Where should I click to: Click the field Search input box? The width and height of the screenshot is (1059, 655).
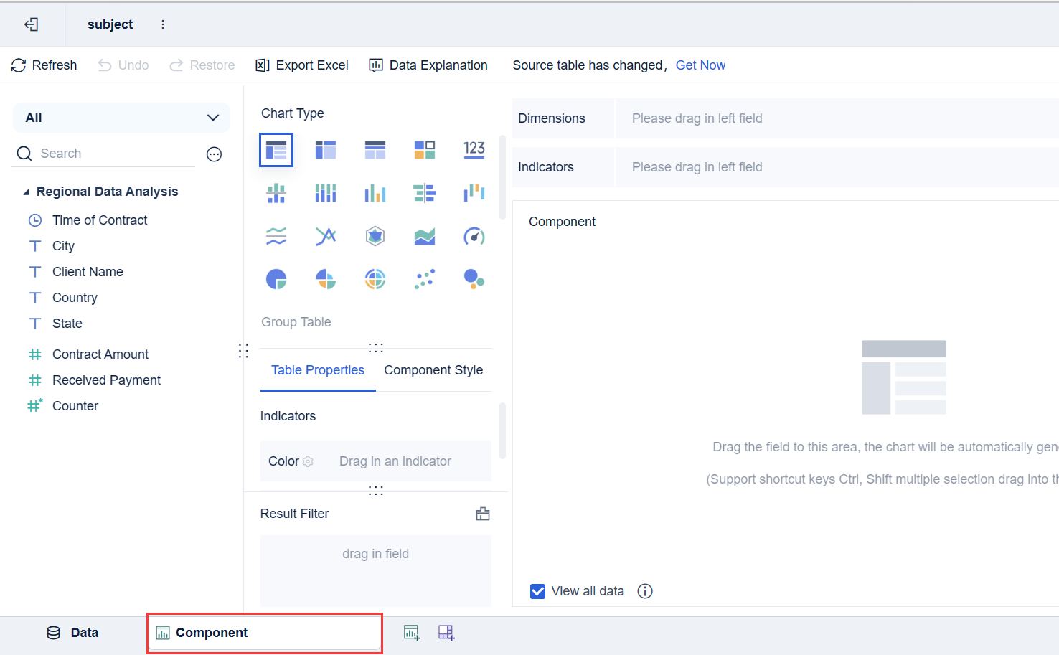pyautogui.click(x=115, y=154)
